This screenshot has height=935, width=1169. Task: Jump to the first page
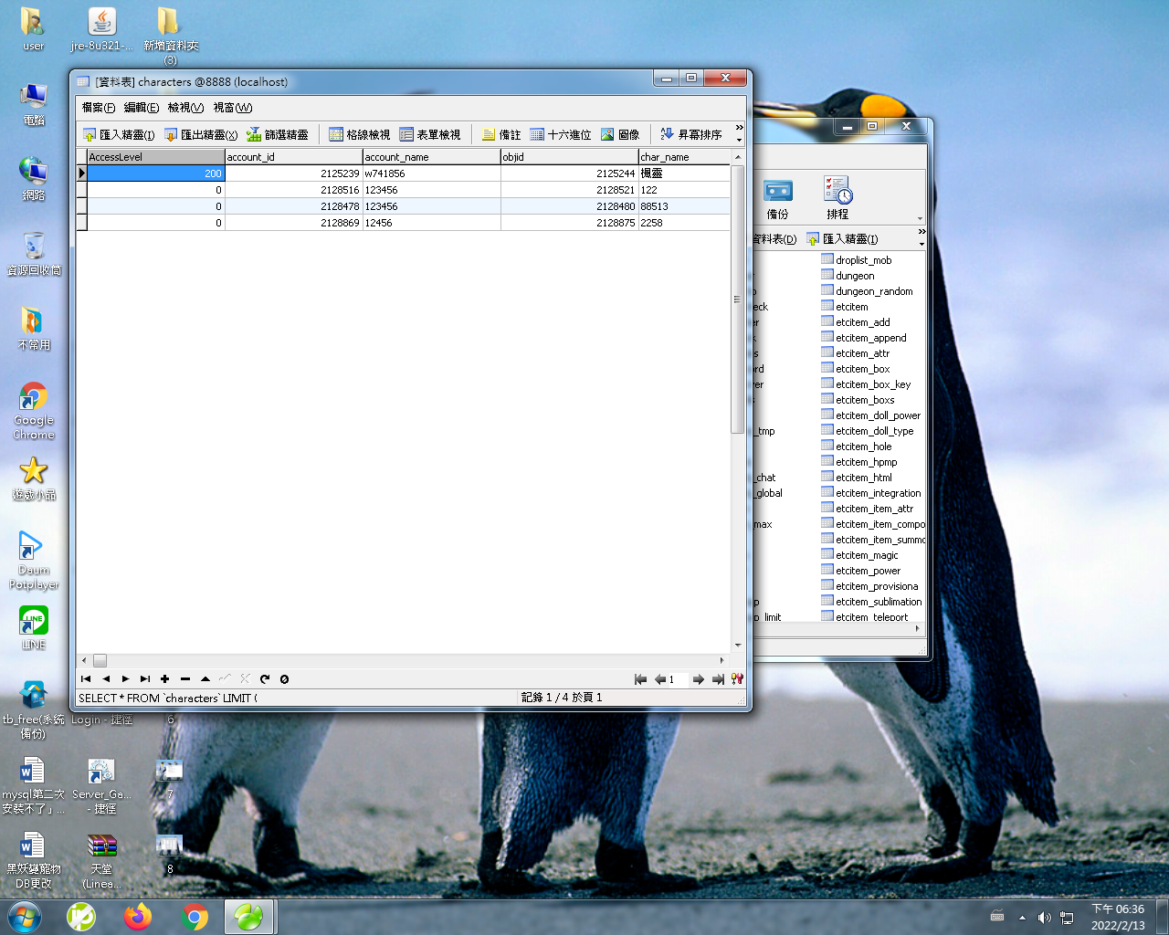pyautogui.click(x=640, y=679)
